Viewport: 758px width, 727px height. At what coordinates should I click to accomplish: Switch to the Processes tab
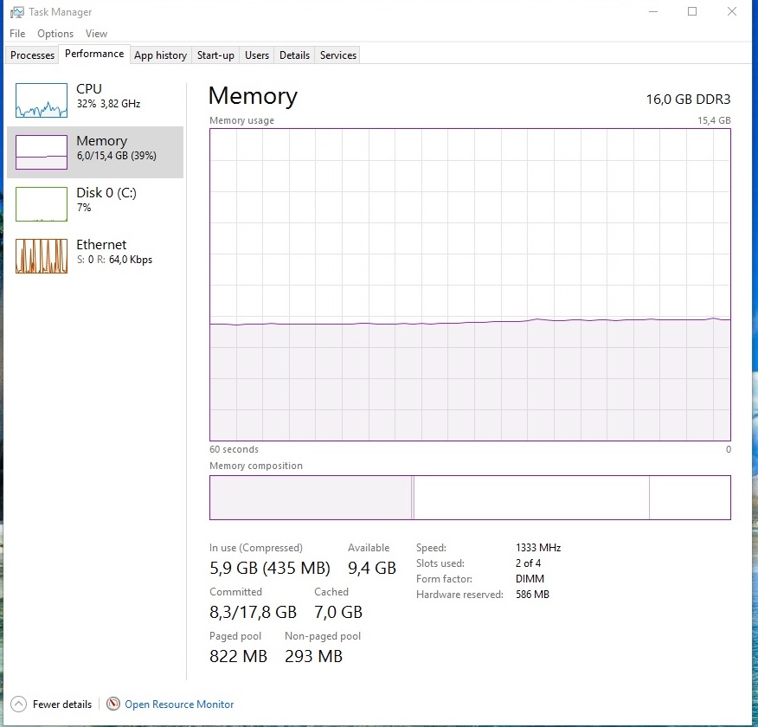point(33,55)
